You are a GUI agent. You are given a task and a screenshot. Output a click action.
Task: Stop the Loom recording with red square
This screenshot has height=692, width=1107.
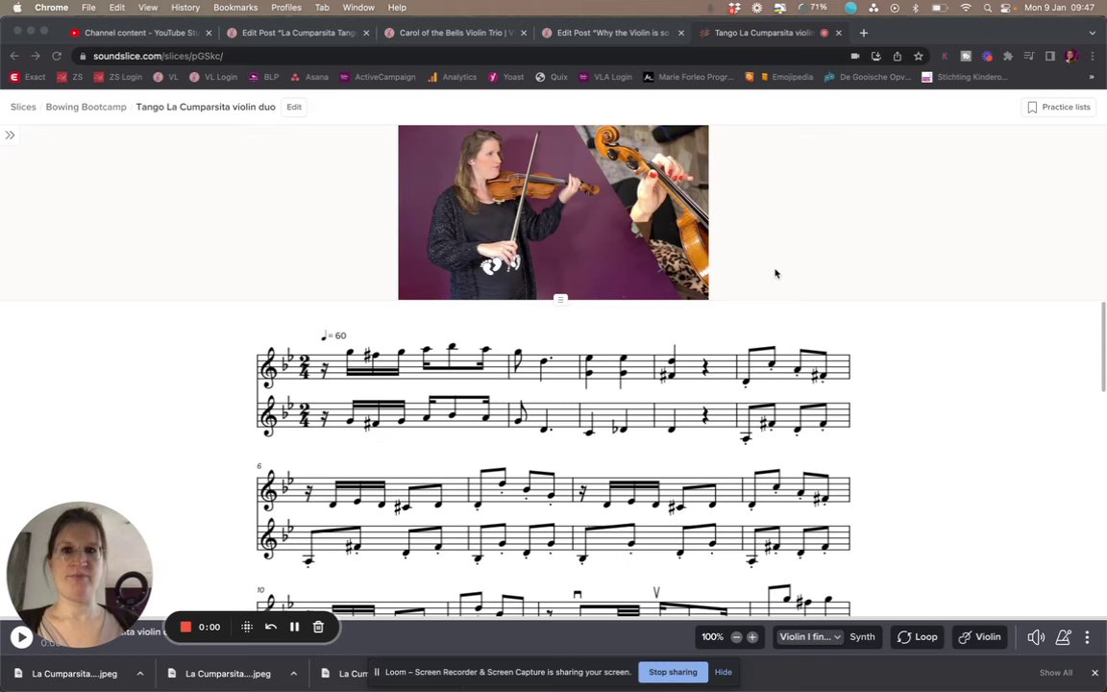[x=185, y=627]
